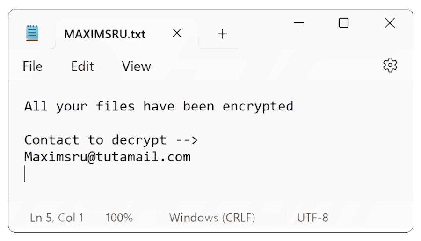
Task: Click Windows (CRLF) line ending indicator
Action: coord(212,218)
